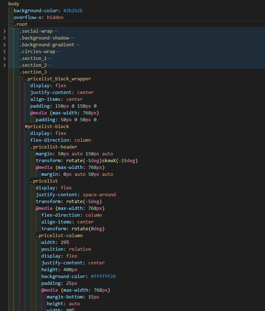Image resolution: width=265 pixels, height=311 pixels.
Task: Click the ellipsis after .social-wrap
Action: [x=56, y=31]
